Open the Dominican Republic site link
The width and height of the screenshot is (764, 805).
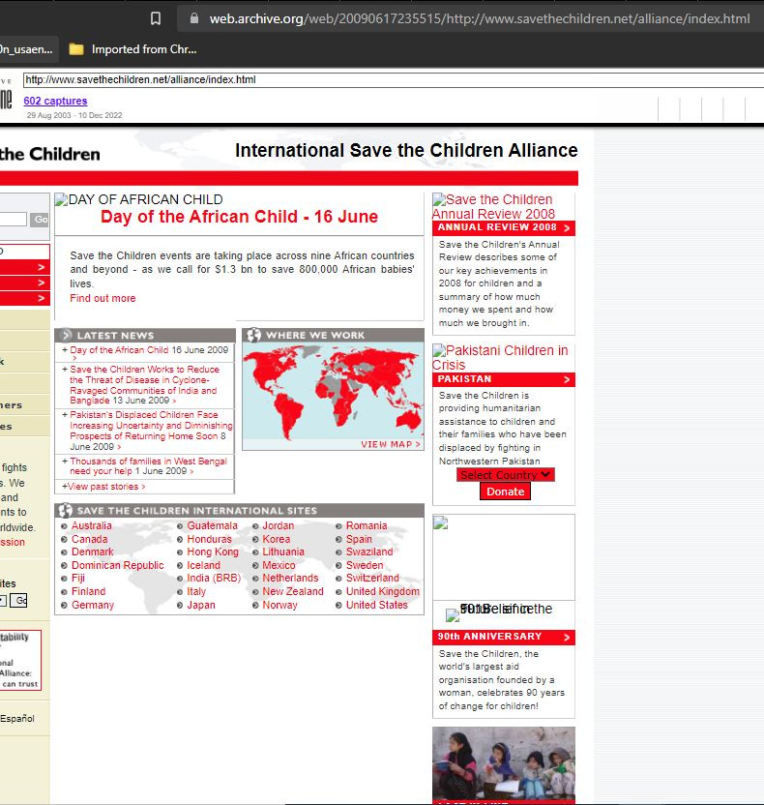click(117, 565)
